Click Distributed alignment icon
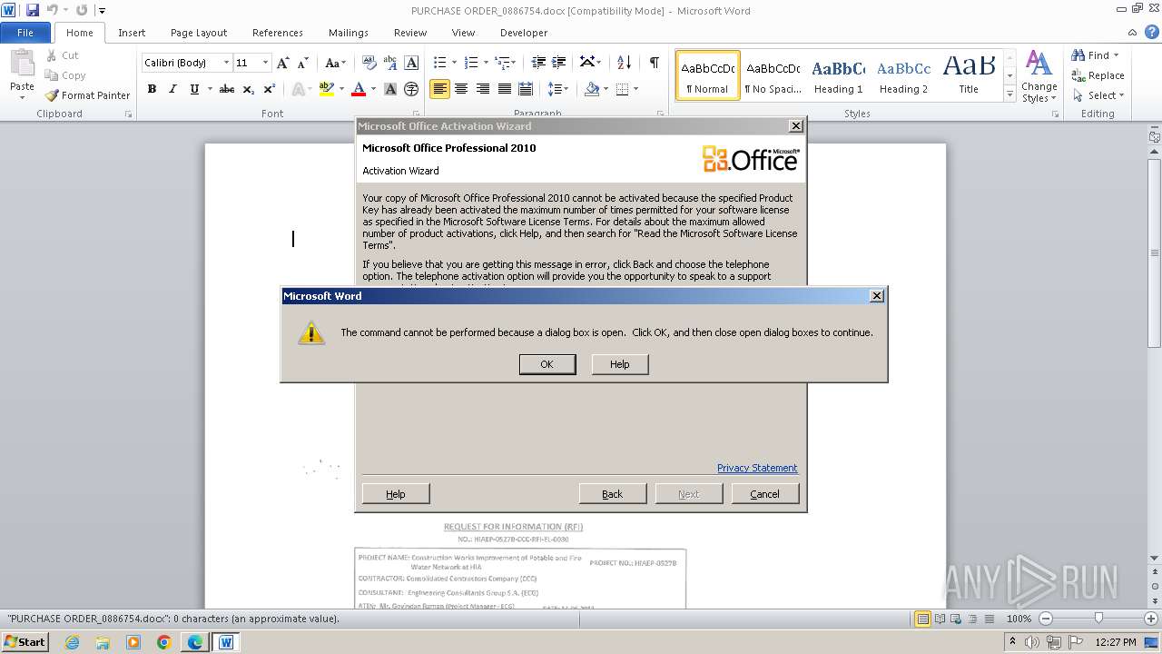Image resolution: width=1162 pixels, height=654 pixels. pos(525,89)
